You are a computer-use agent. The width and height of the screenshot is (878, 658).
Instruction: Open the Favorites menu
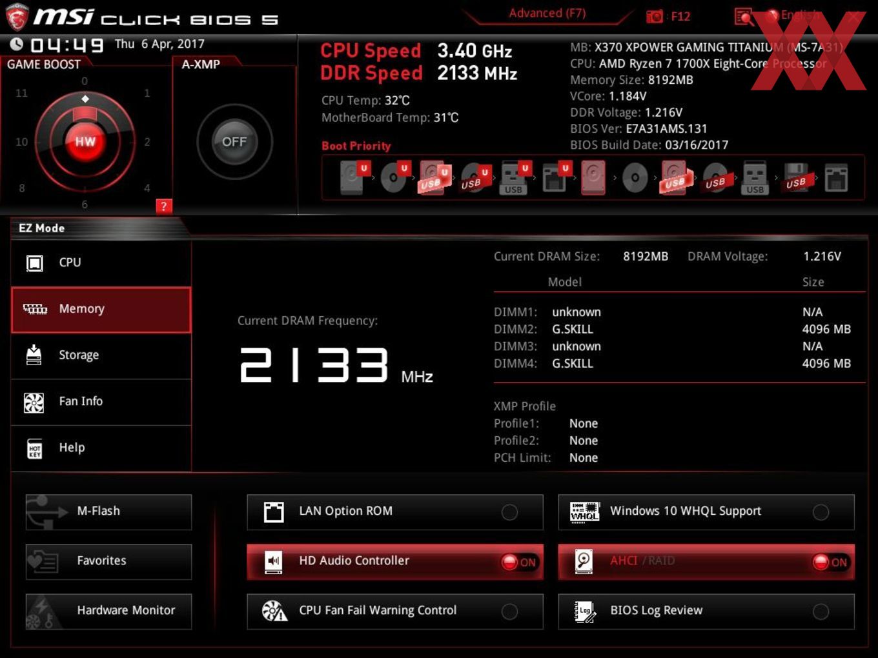point(108,562)
